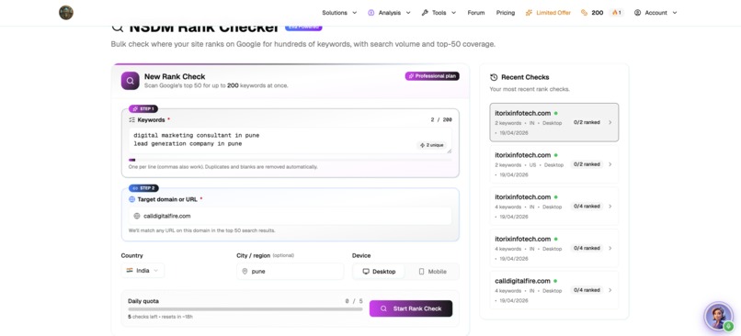Click the Target domain input field
Screen dimensions: 741x336
tap(291, 216)
